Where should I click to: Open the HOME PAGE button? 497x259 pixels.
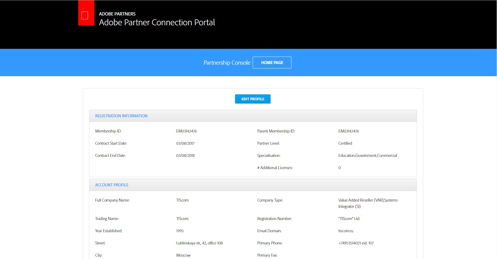tap(272, 63)
